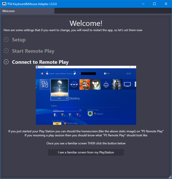The image size is (172, 179).
Task: Switch to the Welcome tab
Action: (27, 11)
